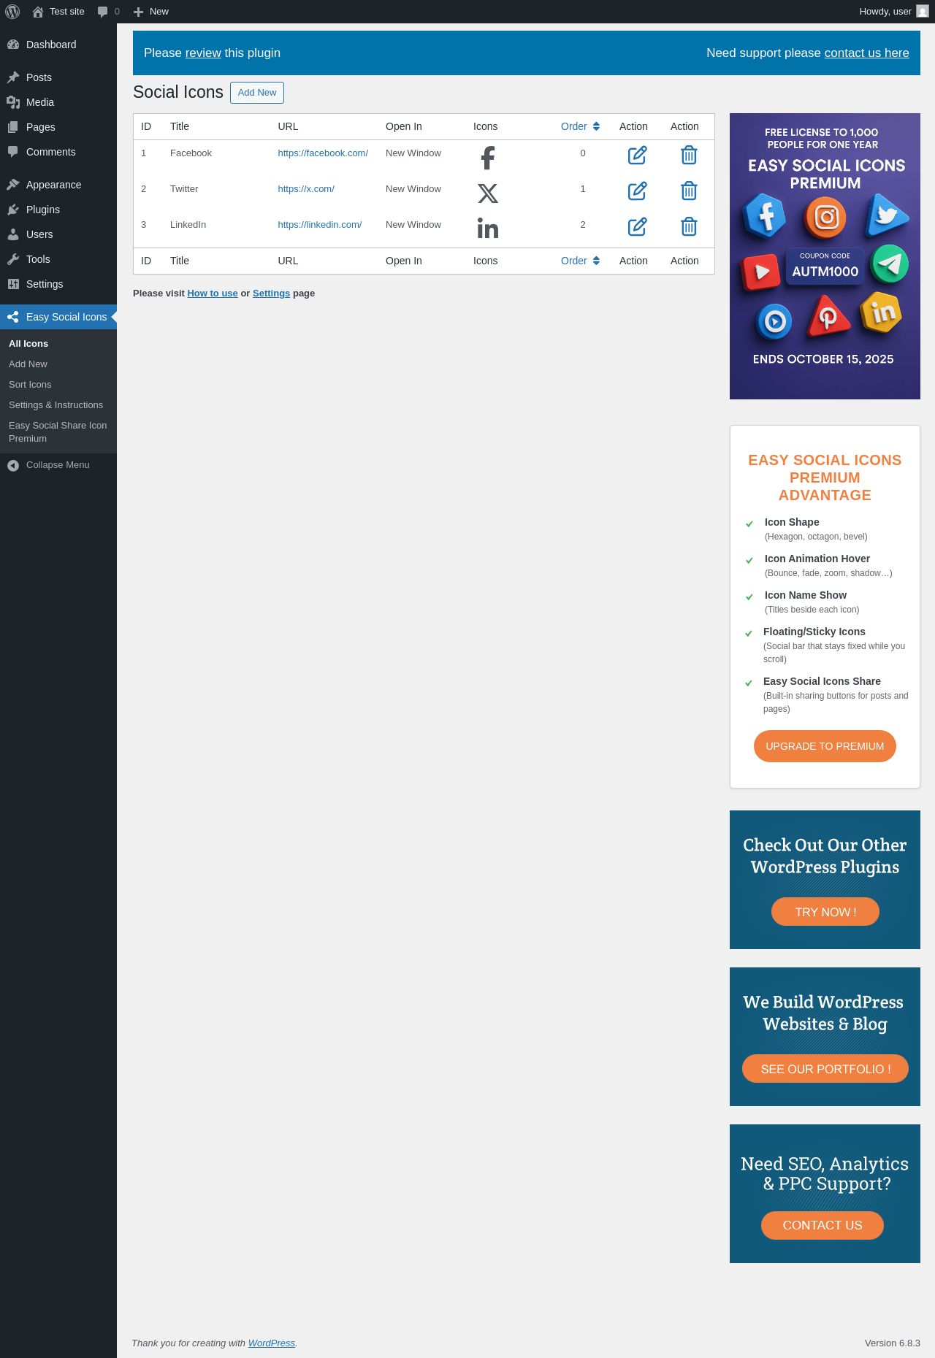Open the https://linkedin.com/ URL link

(x=320, y=225)
